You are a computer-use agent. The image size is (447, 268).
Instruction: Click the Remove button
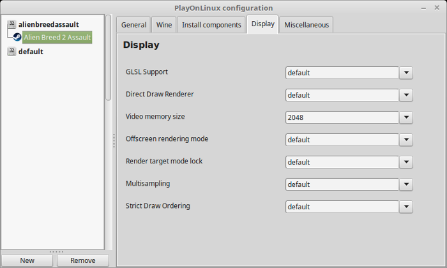[x=82, y=260]
